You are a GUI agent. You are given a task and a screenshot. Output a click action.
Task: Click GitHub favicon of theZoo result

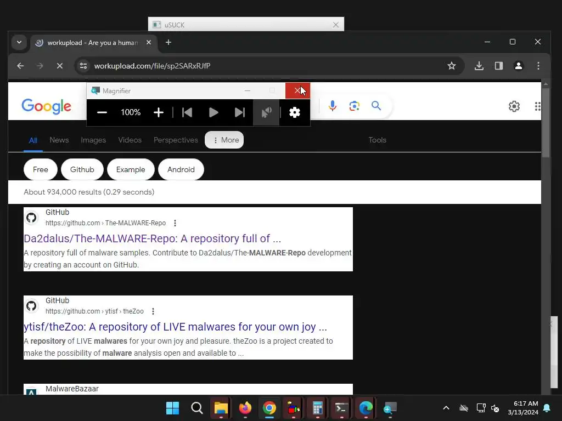(x=31, y=306)
